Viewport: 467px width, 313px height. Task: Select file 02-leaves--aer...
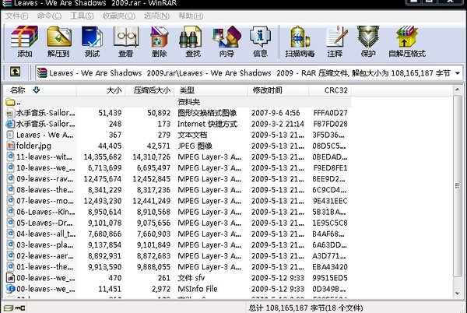[45, 256]
